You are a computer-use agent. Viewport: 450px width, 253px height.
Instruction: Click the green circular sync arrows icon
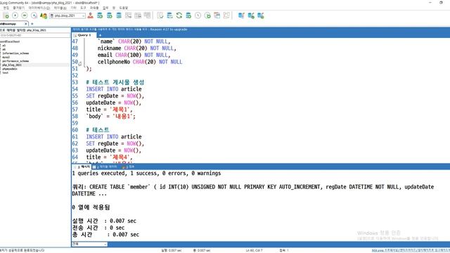point(179,15)
